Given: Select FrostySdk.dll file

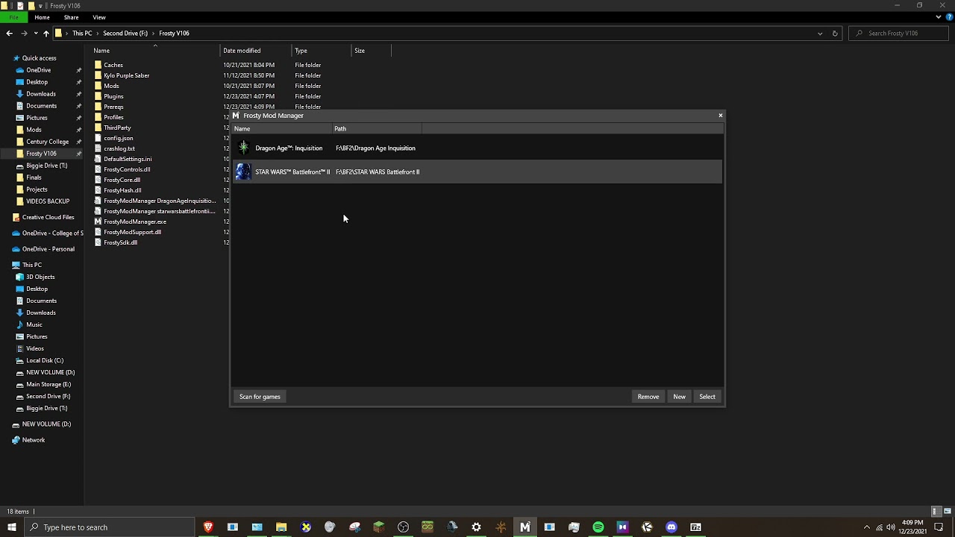Looking at the screenshot, I should [x=120, y=242].
